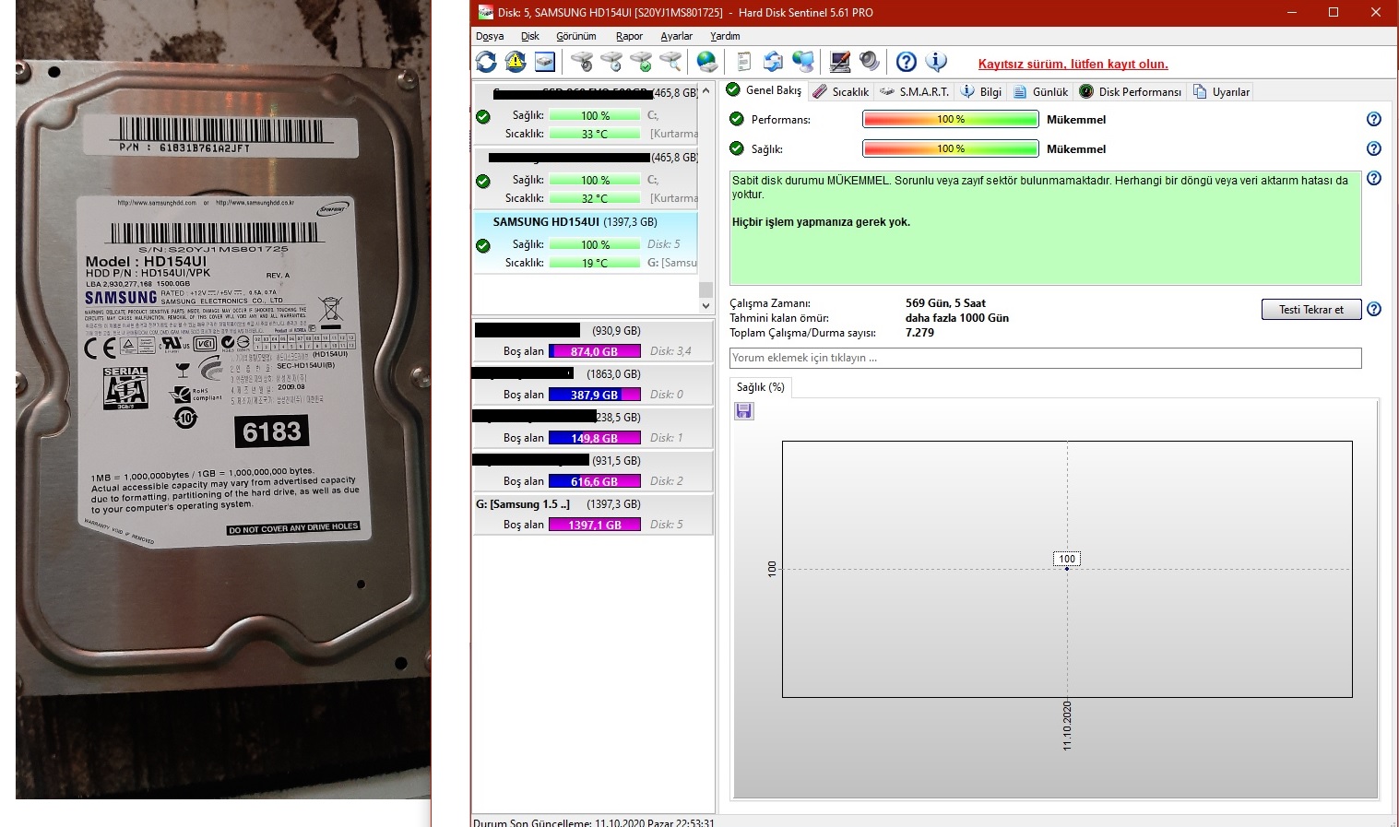Click the help icon next to Performans
1399x827 pixels.
[x=1374, y=119]
